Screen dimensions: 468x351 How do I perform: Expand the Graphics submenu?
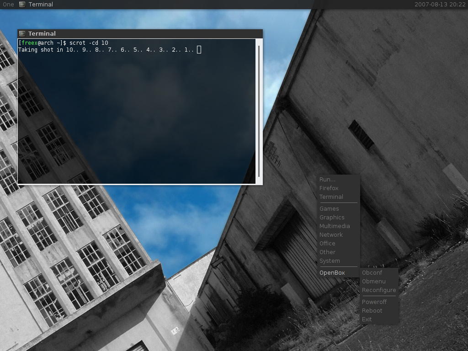point(338,217)
